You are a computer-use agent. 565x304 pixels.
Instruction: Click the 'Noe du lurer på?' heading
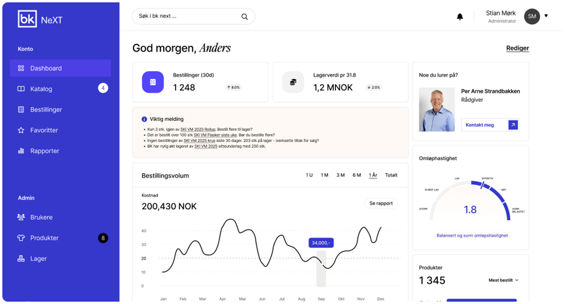pyautogui.click(x=438, y=75)
